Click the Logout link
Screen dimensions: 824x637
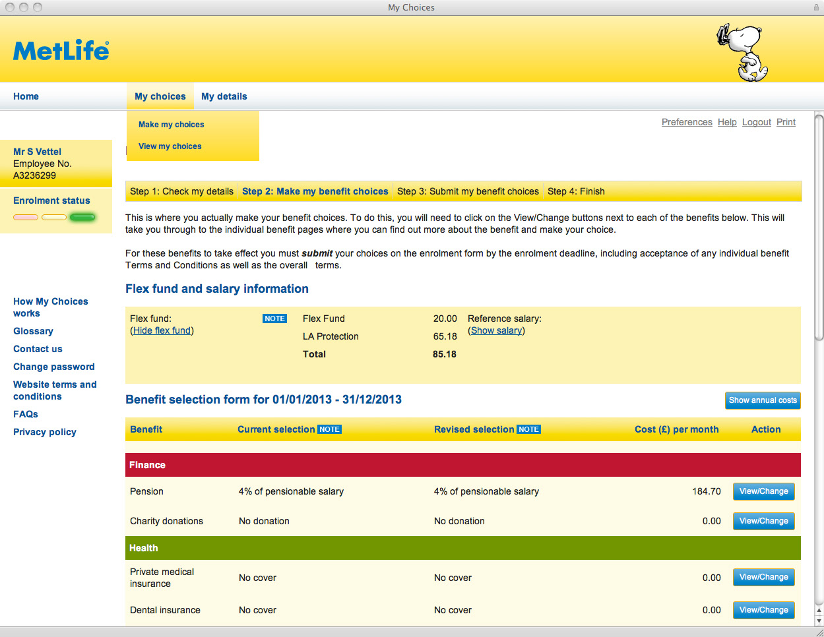point(757,122)
